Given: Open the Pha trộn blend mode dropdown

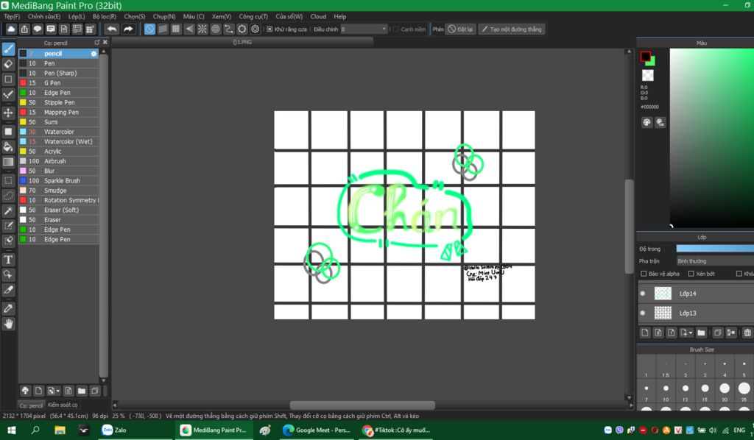Looking at the screenshot, I should click(x=714, y=261).
